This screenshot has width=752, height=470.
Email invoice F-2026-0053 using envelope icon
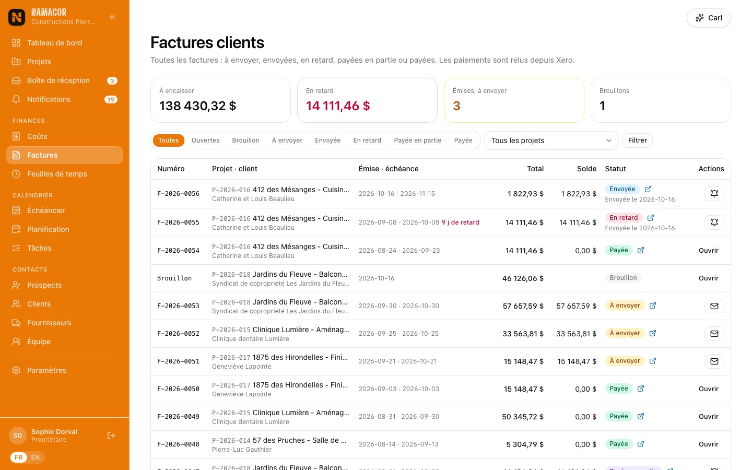(x=714, y=306)
